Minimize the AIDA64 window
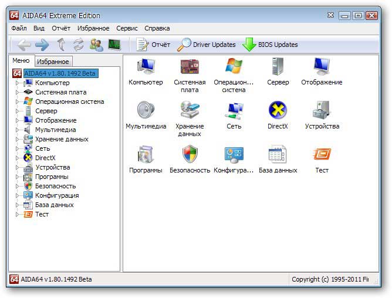 tap(344, 16)
